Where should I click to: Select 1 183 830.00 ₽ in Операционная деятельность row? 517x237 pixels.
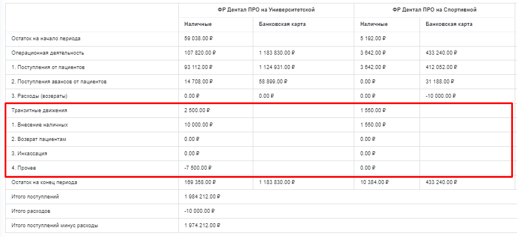[x=277, y=53]
